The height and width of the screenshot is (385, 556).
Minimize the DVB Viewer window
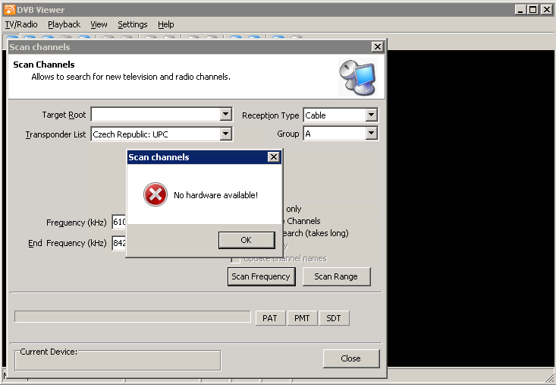coord(520,10)
